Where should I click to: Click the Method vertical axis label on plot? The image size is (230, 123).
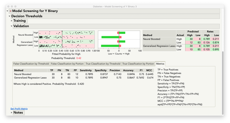pos(14,39)
